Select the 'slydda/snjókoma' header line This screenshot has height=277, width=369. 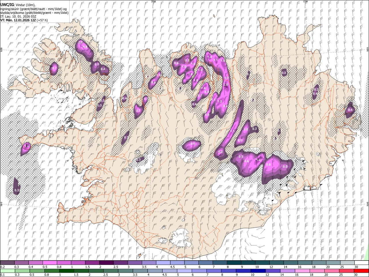34,13
